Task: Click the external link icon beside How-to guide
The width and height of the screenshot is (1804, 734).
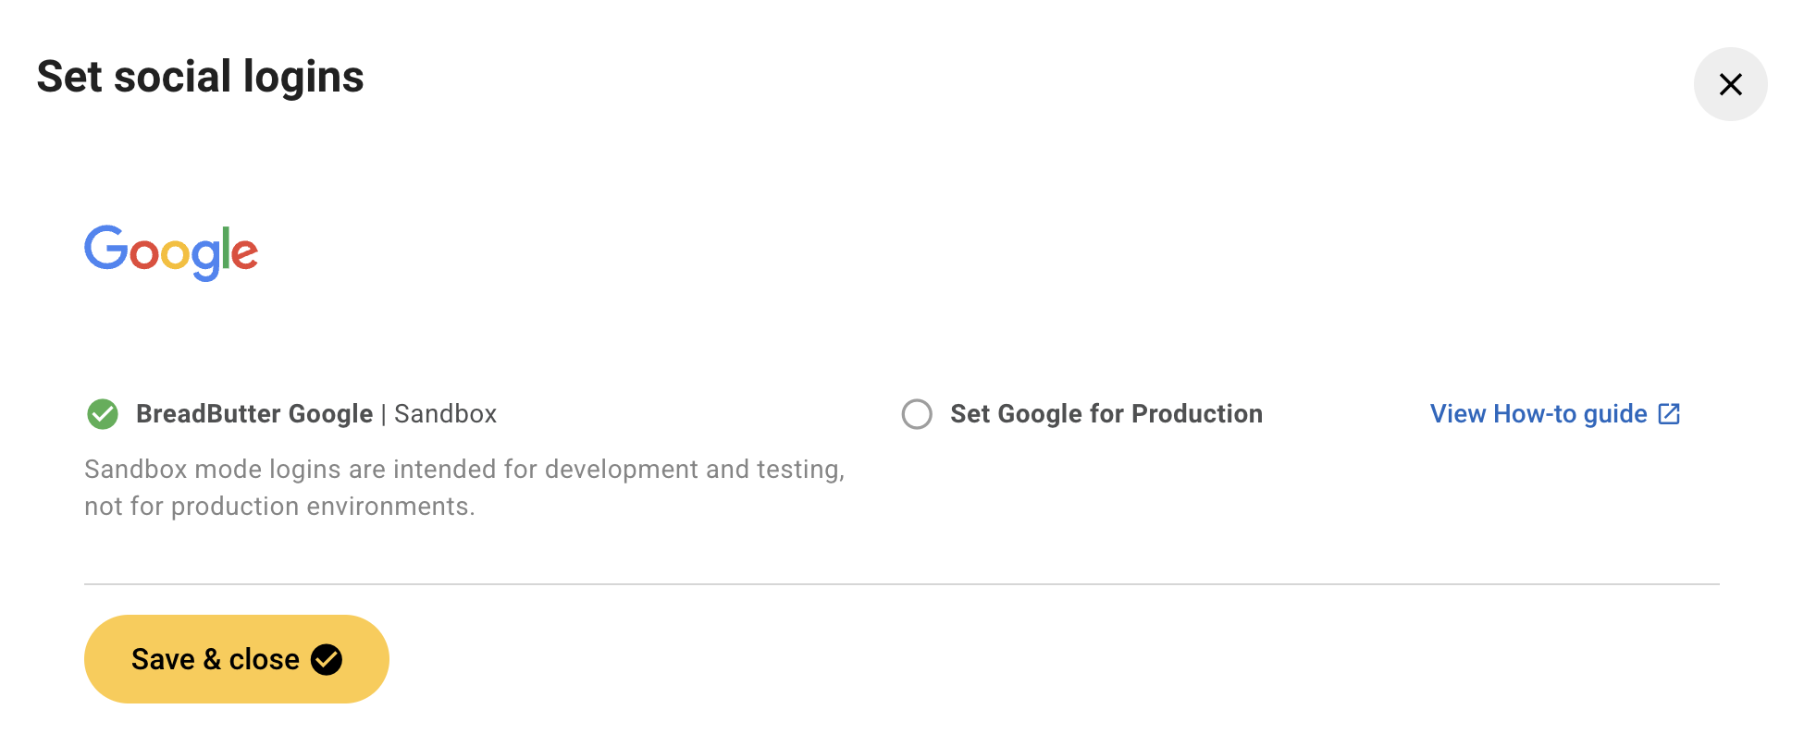Action: click(x=1669, y=414)
